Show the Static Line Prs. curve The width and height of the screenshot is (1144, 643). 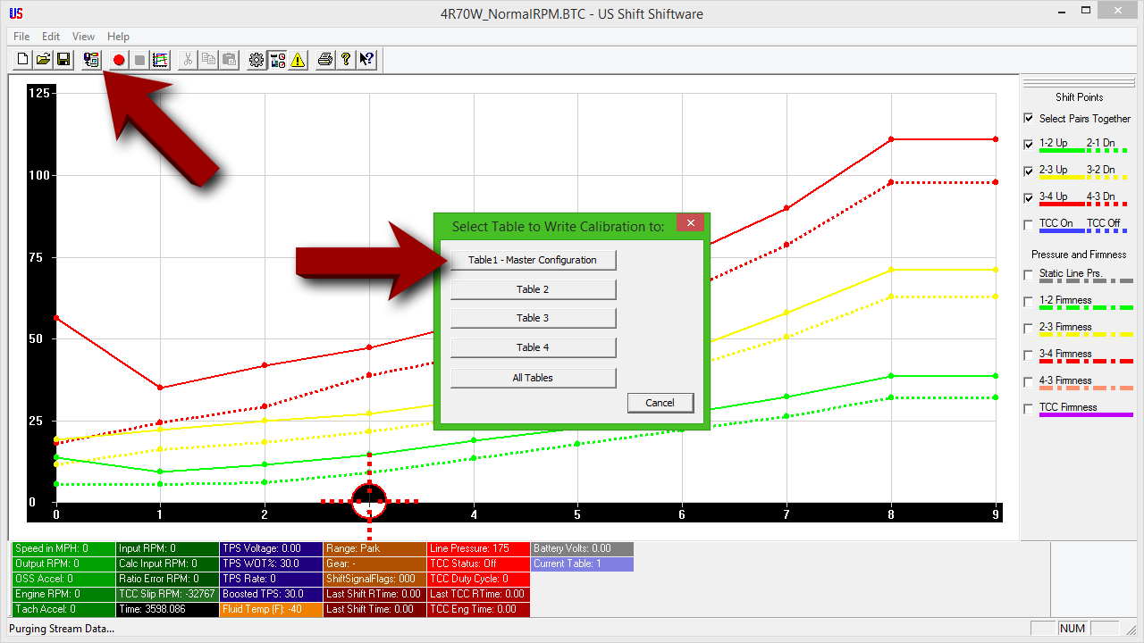pyautogui.click(x=1028, y=274)
